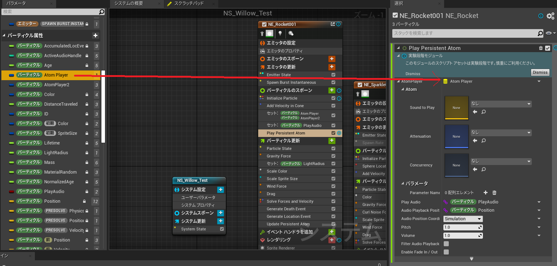Image resolution: width=557 pixels, height=266 pixels.
Task: Clear the Parameter Names array with the trash icon
Action: [494, 193]
